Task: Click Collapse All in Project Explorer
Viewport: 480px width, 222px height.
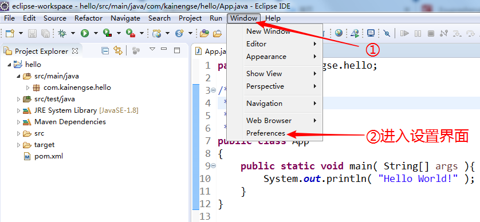Action: point(105,51)
